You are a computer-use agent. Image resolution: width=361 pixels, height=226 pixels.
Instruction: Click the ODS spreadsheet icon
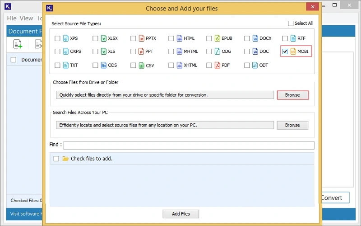pyautogui.click(x=104, y=65)
